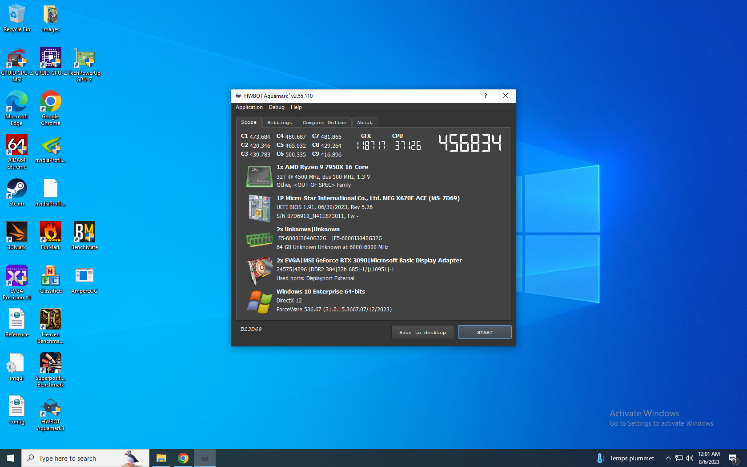Screen dimensions: 747x467
Task: Open the taskbar clock and date
Action: coord(709,458)
